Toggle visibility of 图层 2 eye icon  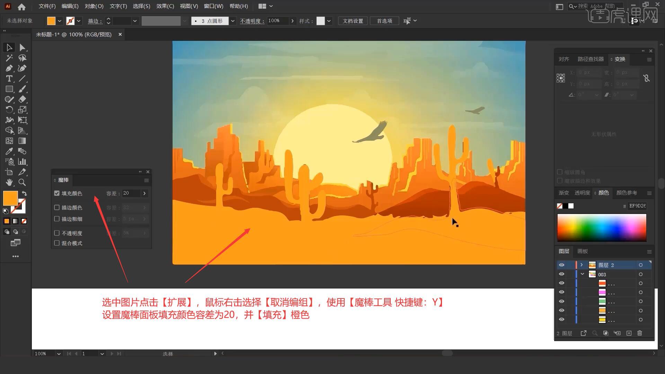pyautogui.click(x=561, y=265)
